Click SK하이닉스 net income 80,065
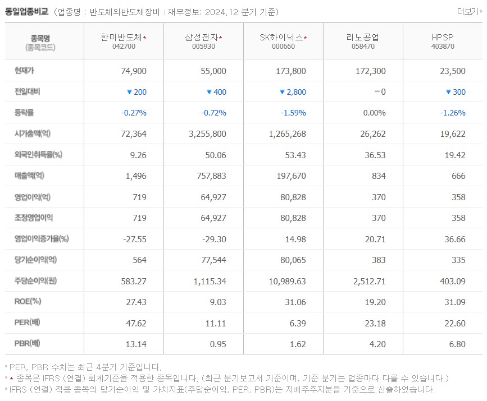This screenshot has width=487, height=401. pos(293,260)
